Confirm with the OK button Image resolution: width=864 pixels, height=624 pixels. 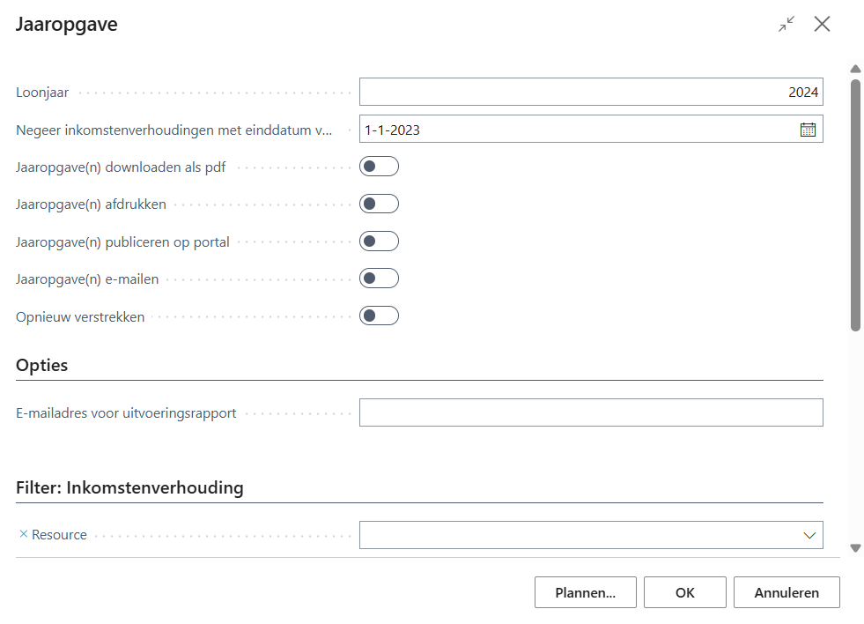tap(685, 592)
